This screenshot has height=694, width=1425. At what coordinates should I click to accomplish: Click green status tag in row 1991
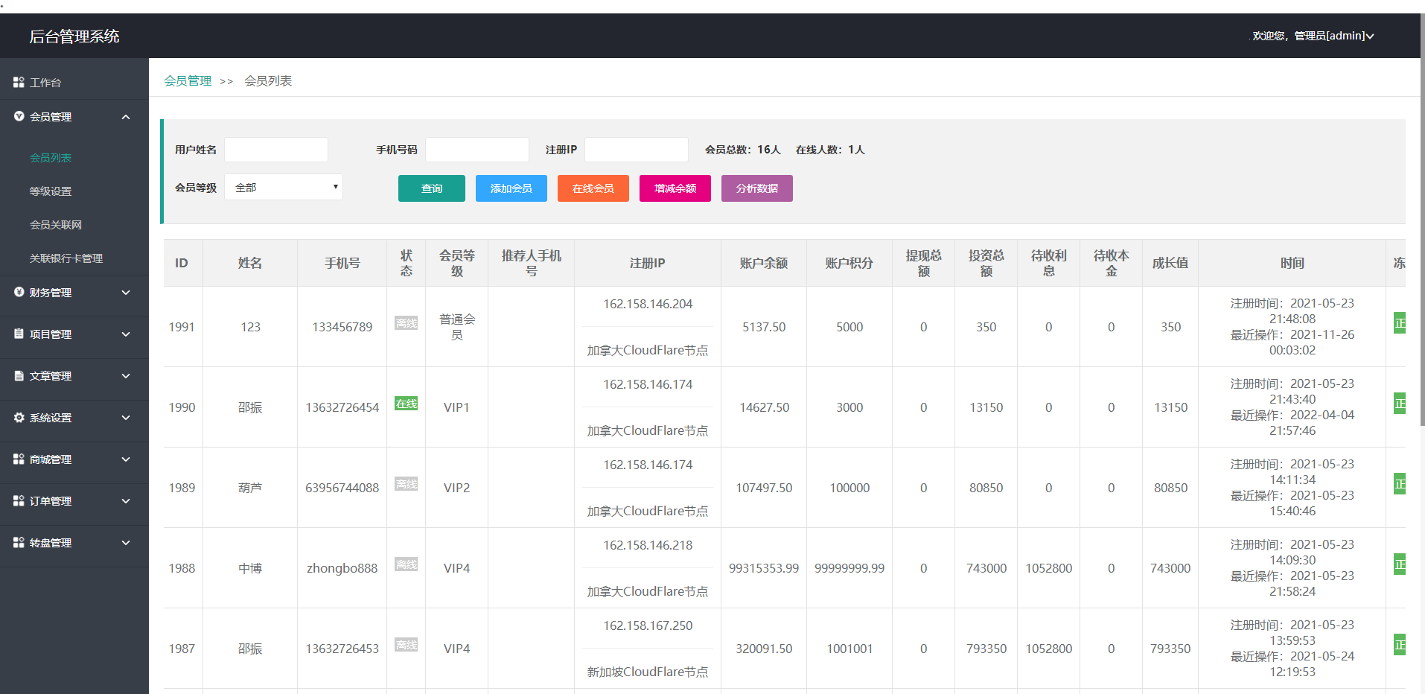(1400, 323)
